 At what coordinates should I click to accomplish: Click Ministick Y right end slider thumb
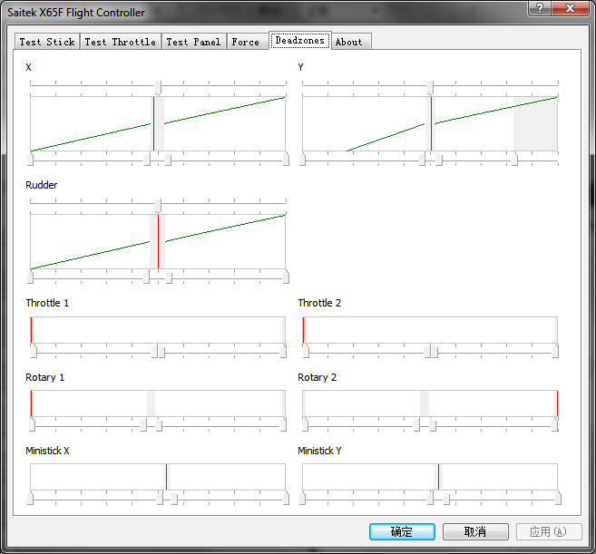(558, 498)
